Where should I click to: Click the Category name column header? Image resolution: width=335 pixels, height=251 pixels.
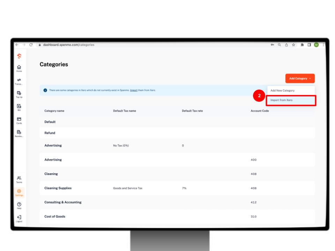click(54, 111)
